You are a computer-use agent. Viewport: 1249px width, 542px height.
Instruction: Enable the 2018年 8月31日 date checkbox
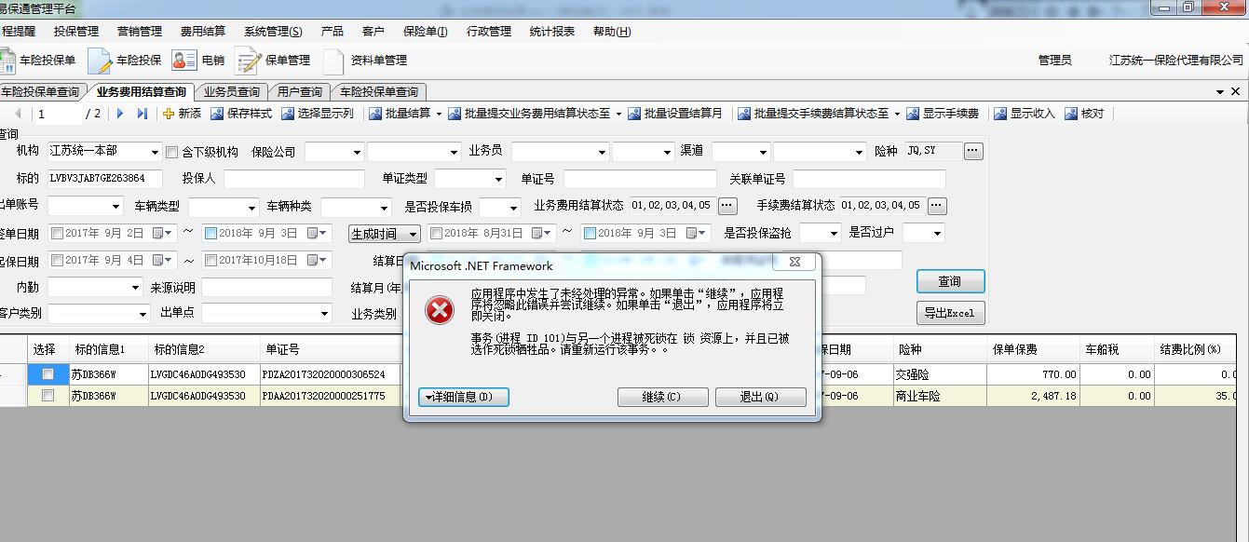point(436,233)
